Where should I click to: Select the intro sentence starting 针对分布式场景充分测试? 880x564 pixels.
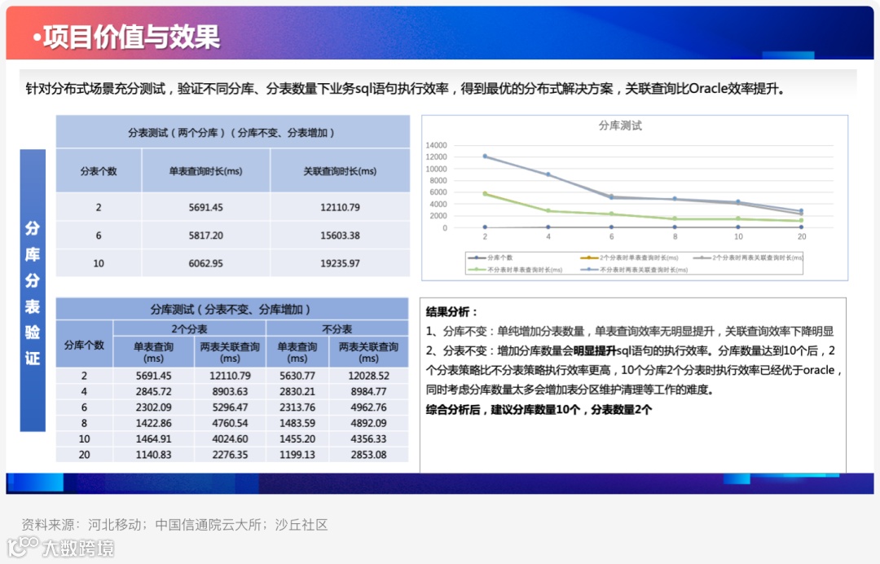tap(405, 89)
